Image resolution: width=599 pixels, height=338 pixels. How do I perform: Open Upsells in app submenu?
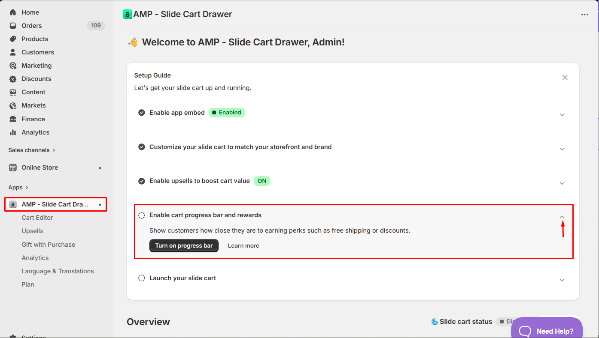coord(33,231)
